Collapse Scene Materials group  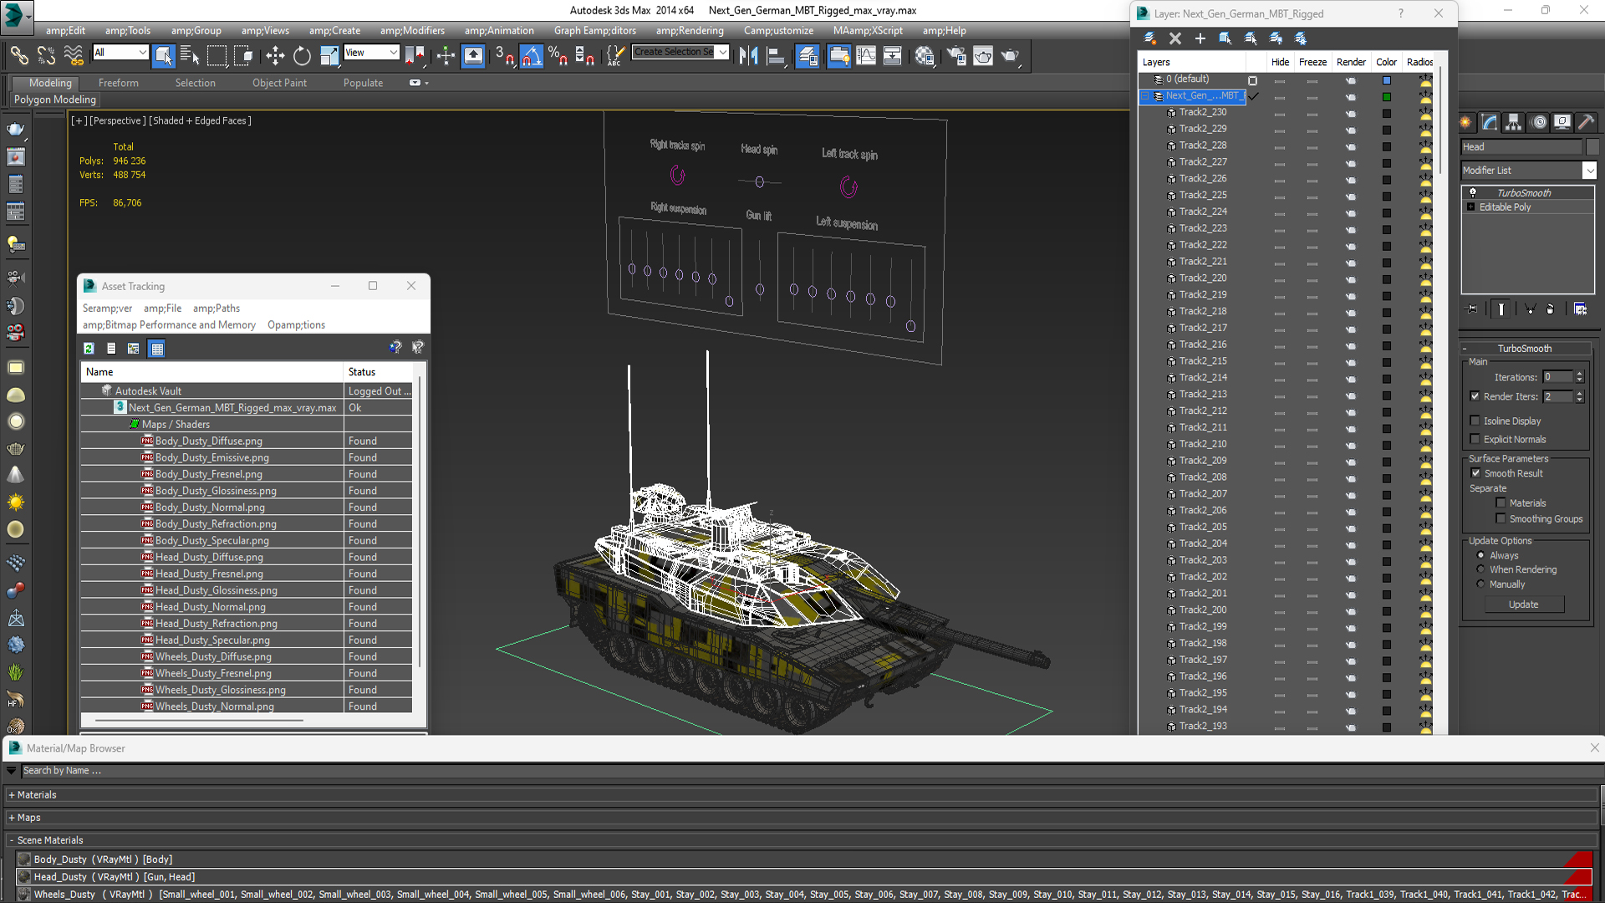[x=12, y=840]
